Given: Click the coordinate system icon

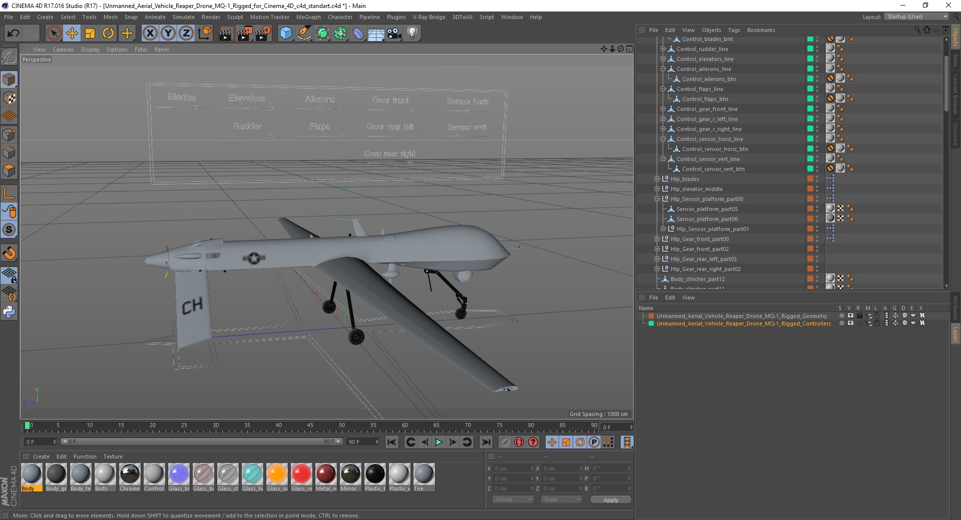Looking at the screenshot, I should click(x=204, y=33).
